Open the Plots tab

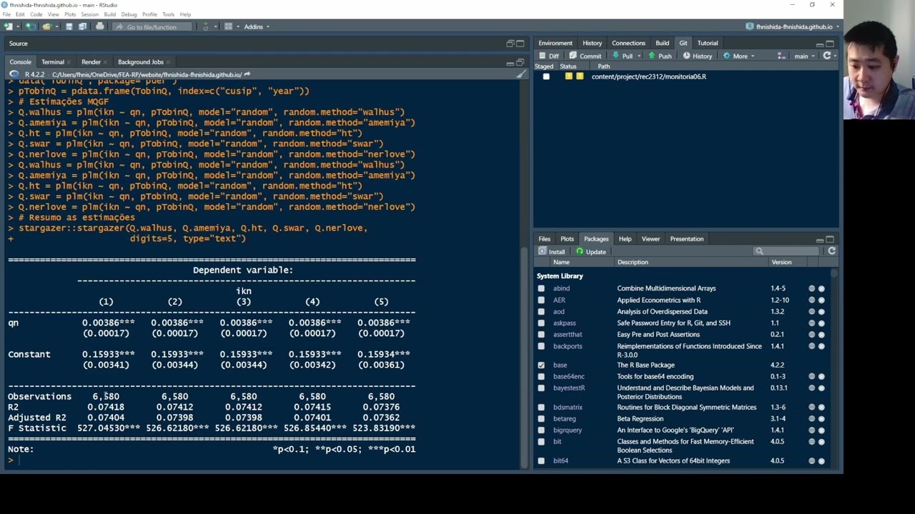click(567, 239)
